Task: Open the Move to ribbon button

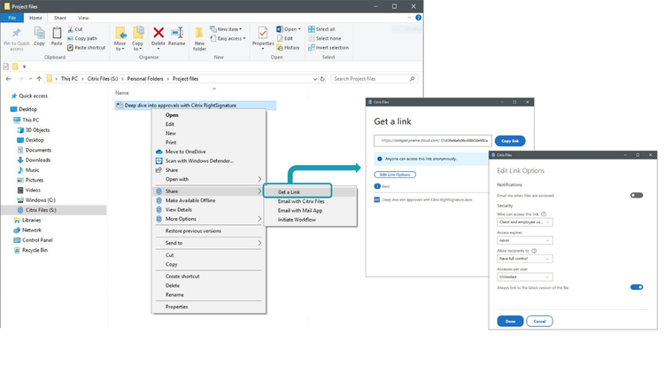Action: pyautogui.click(x=120, y=39)
